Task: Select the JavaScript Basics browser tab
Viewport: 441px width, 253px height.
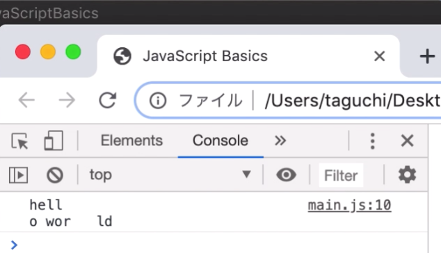Action: tap(248, 56)
